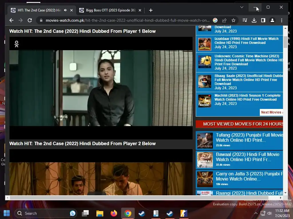Open volume control tray icon
Viewport: 293px width, 219px height.
click(x=269, y=213)
